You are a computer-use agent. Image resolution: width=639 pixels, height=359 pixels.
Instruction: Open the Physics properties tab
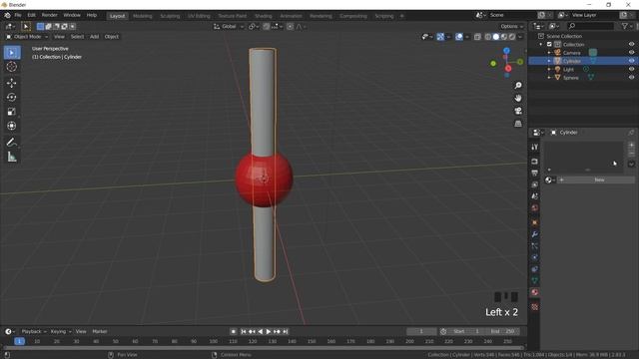(x=535, y=257)
